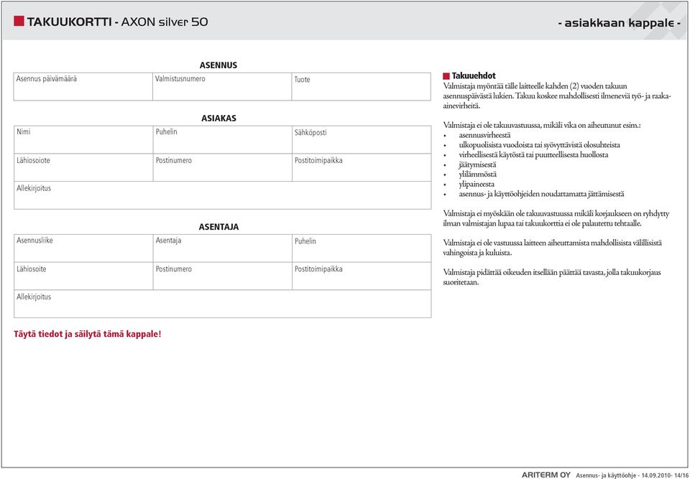The width and height of the screenshot is (690, 479).
Task: Click 'asennus- ja käyttöohjeiden noudattamatta jättämisestä'
Action: pyautogui.click(x=542, y=194)
